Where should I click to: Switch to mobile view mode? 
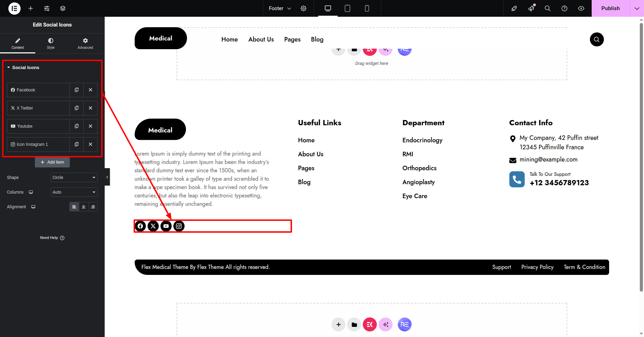coord(367,8)
